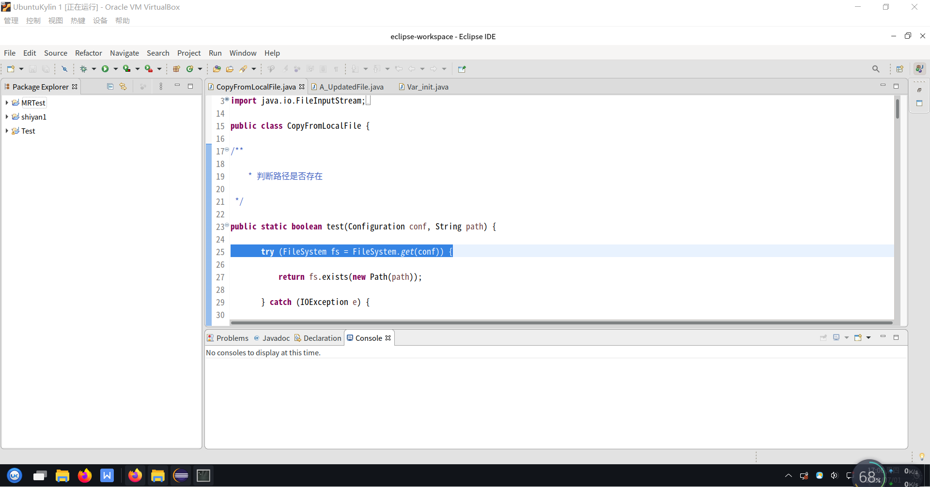The height and width of the screenshot is (487, 930).
Task: Open the WPS Writer taskbar icon
Action: pyautogui.click(x=107, y=476)
